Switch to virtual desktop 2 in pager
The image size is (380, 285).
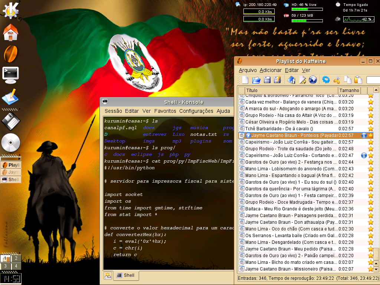click(16, 258)
